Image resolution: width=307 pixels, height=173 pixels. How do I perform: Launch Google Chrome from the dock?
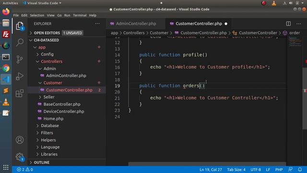coord(6,68)
